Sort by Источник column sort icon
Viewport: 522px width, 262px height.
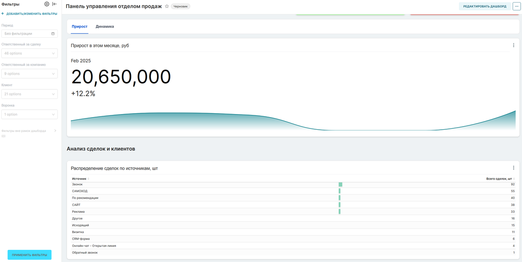[88, 179]
